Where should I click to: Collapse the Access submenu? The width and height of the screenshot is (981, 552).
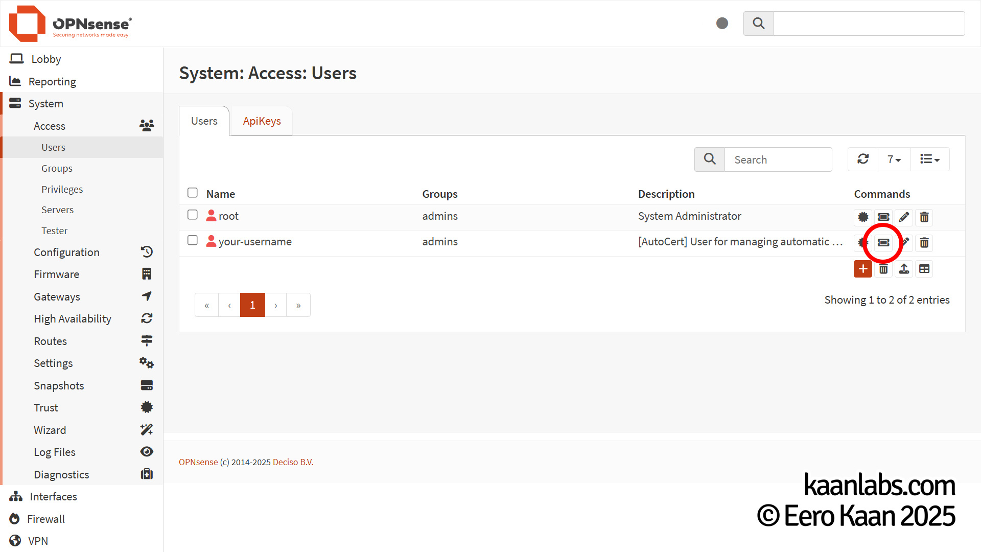(x=50, y=126)
